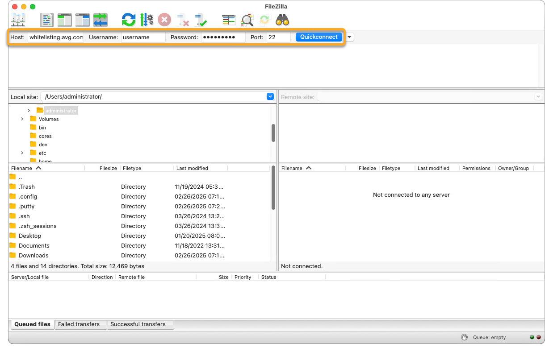Open the Local site path dropdown
Viewport: 545px width, 348px height.
point(270,96)
